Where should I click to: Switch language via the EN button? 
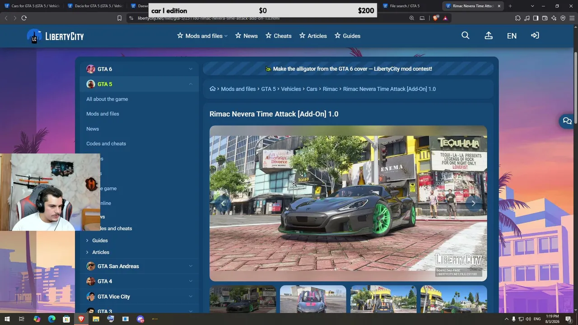click(512, 36)
